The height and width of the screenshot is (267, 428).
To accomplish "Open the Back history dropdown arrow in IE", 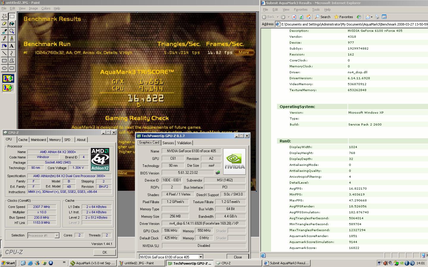I will click(278, 17).
